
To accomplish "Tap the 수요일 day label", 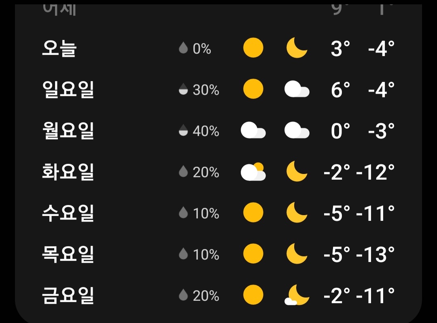I will [68, 213].
